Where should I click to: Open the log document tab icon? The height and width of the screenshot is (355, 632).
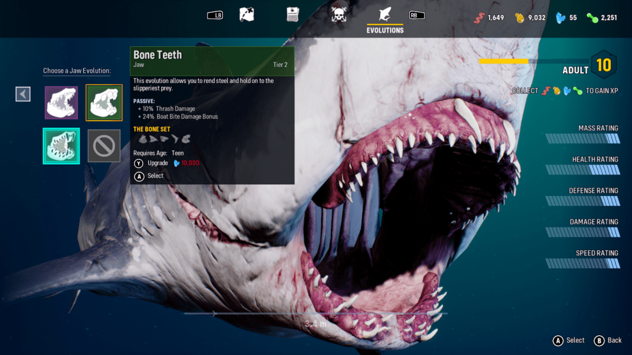[x=293, y=15]
